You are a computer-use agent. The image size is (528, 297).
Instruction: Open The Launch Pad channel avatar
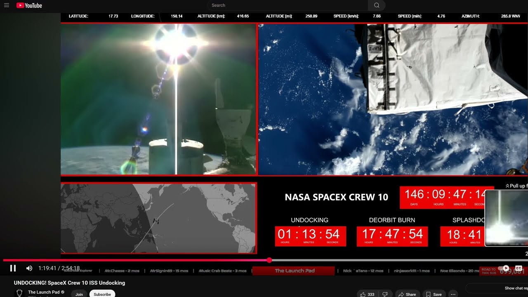point(19,293)
